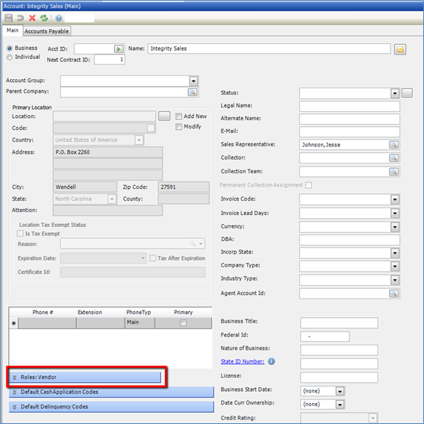
Task: Click the Parent Company search icon
Action: 193,92
